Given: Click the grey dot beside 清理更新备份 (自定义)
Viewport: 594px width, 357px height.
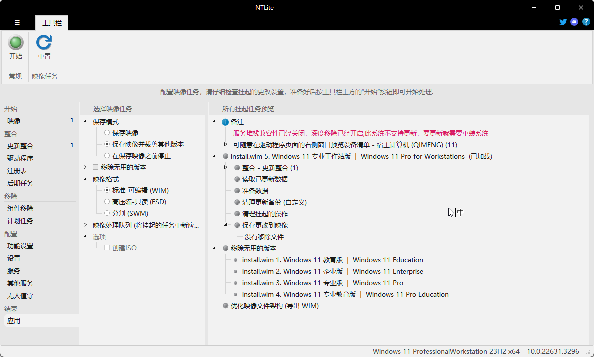Looking at the screenshot, I should 237,202.
